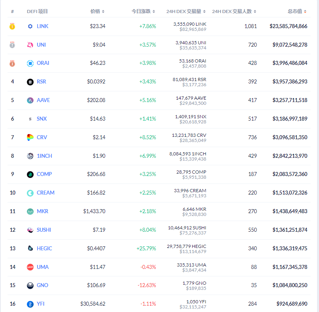This screenshot has width=319, height=312.
Task: Click YFI market cap $924,689,690
Action: click(292, 304)
